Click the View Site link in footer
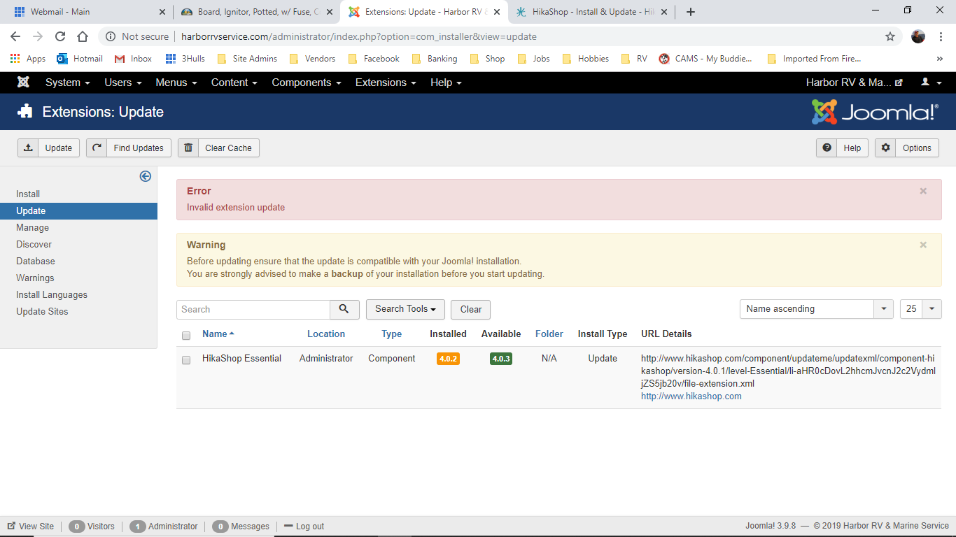This screenshot has width=956, height=537. click(31, 527)
